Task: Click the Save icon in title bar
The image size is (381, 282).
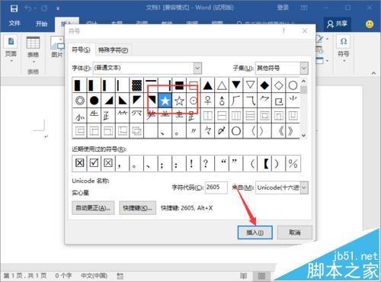Action: [x=14, y=8]
